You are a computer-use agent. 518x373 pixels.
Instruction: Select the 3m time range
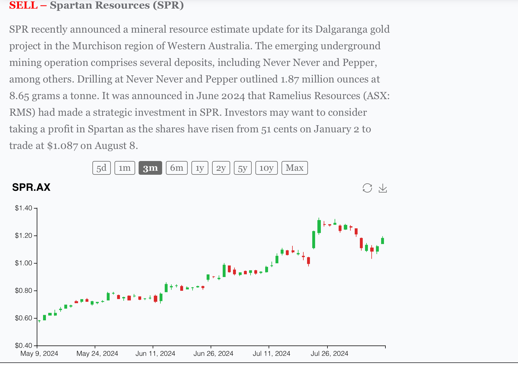coord(150,168)
